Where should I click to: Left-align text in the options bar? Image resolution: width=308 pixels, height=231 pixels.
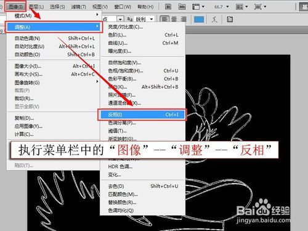164,19
